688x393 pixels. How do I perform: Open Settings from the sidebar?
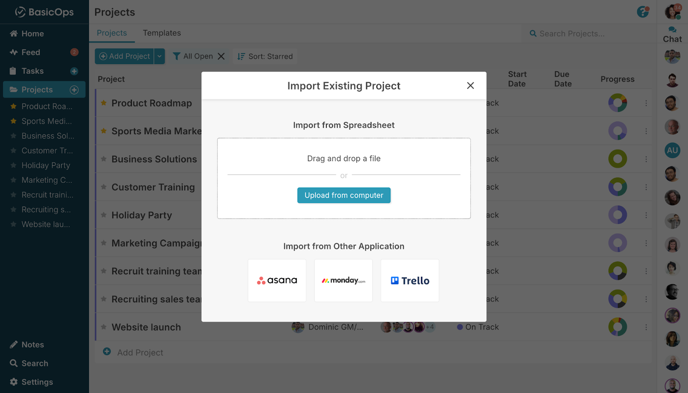37,382
